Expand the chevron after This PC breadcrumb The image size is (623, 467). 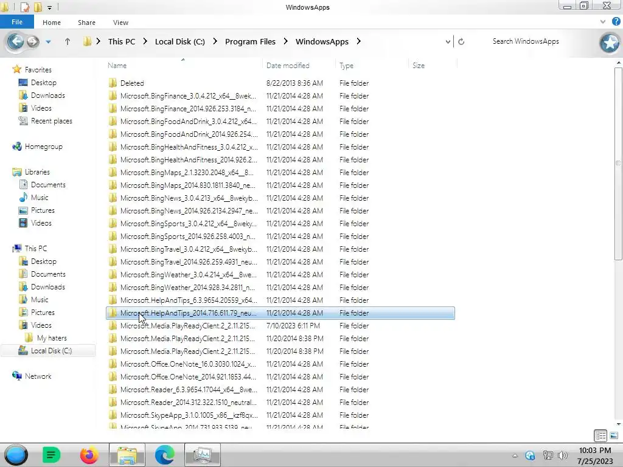click(x=145, y=41)
